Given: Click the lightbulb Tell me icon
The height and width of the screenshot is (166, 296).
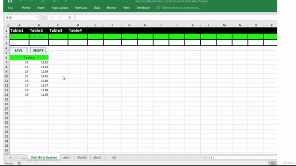Looking at the screenshot, I should tap(158, 8).
